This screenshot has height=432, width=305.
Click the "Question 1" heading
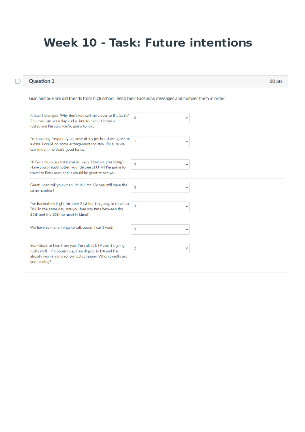tap(42, 81)
